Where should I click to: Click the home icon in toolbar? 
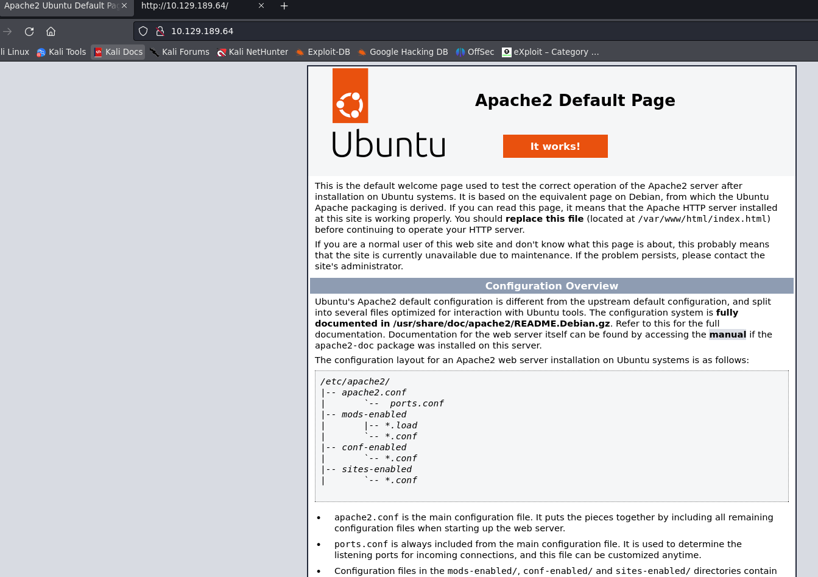(x=51, y=31)
